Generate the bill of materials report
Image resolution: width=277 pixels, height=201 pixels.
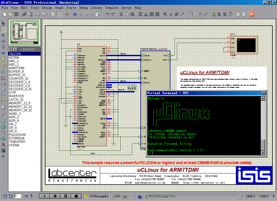[238, 15]
